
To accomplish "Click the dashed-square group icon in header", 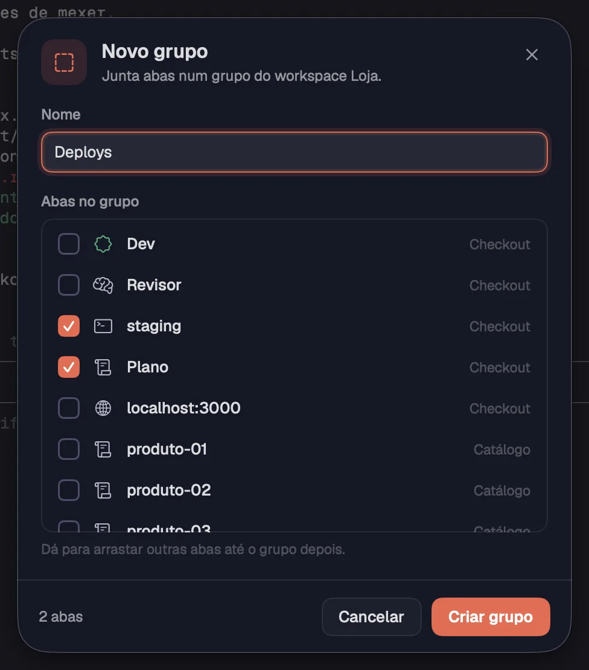I will click(x=64, y=62).
